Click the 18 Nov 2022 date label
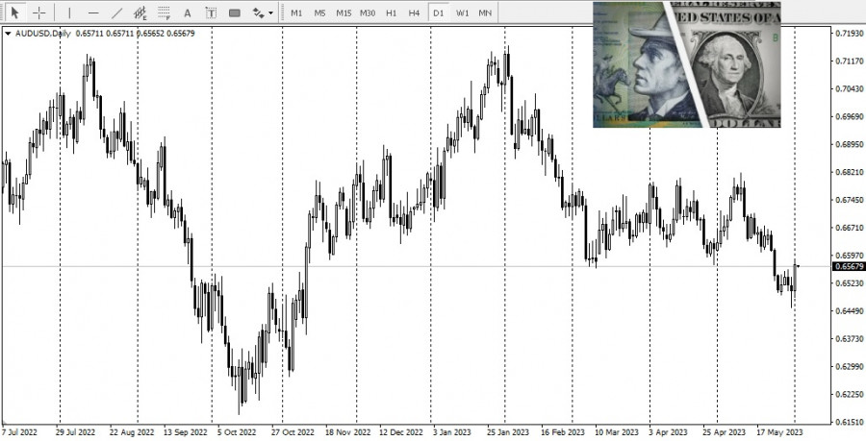 (348, 432)
